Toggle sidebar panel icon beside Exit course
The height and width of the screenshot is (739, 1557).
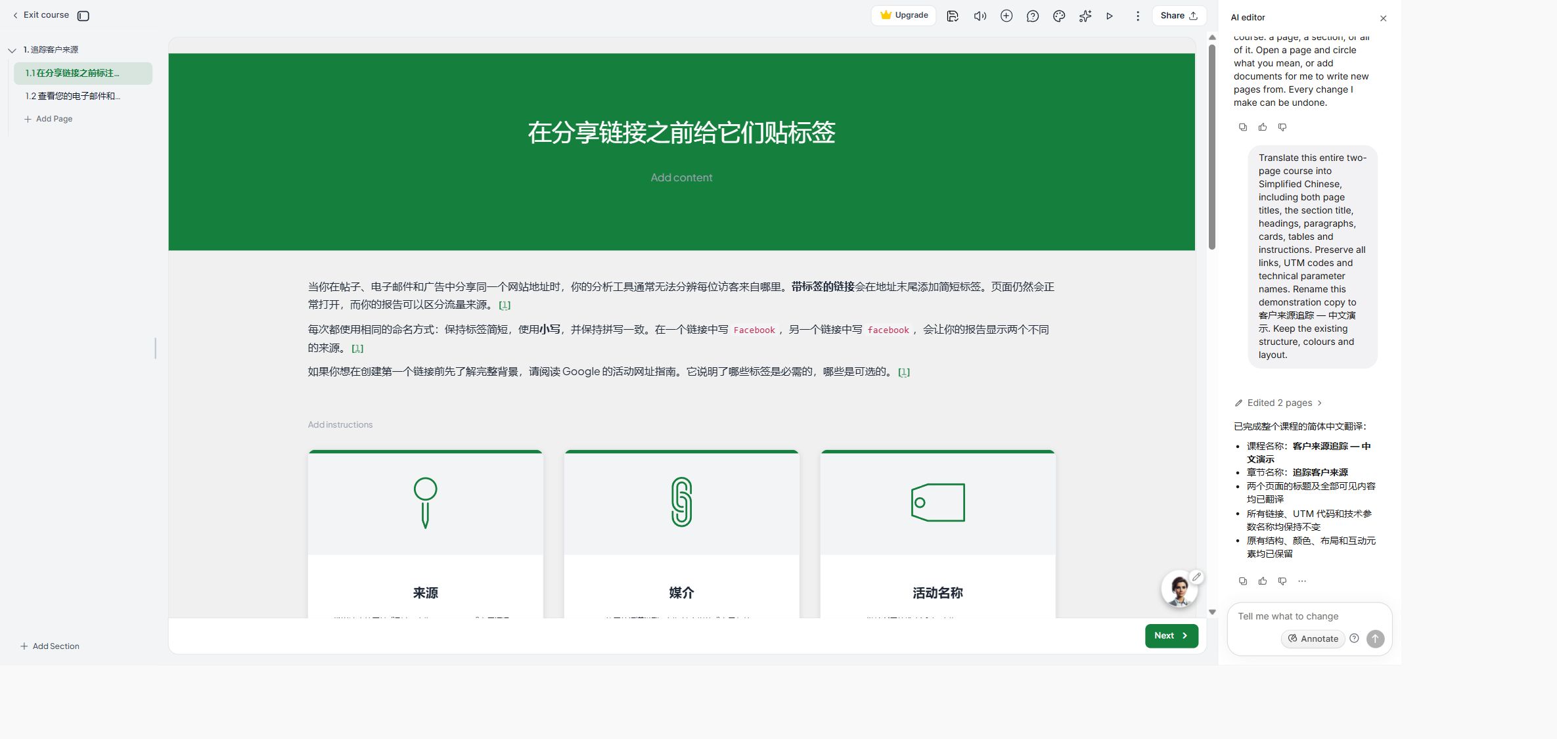(83, 16)
